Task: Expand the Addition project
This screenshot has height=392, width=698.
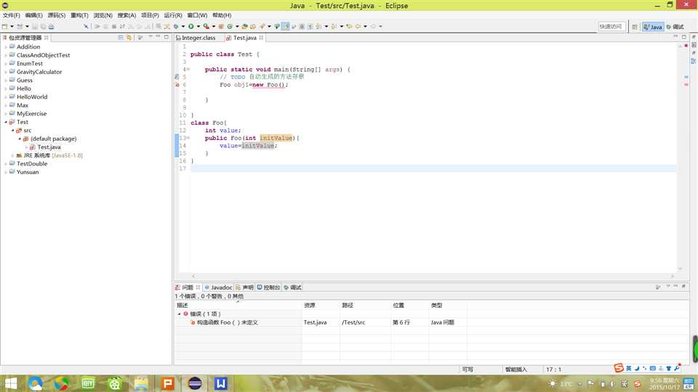Action: [x=6, y=46]
